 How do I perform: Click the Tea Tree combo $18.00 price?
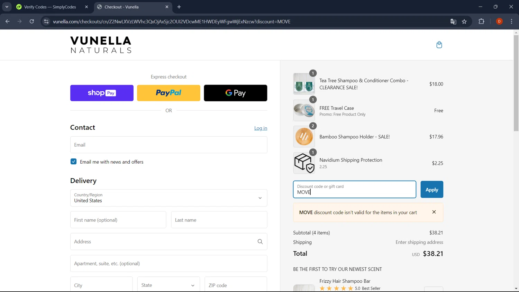(436, 84)
